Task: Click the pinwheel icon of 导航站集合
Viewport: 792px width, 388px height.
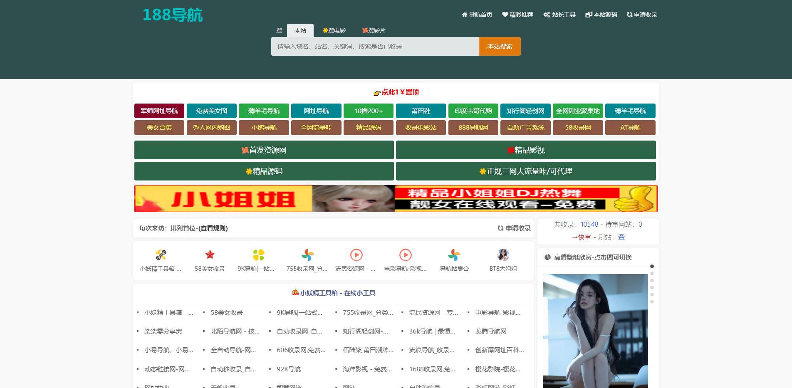Action: (454, 254)
